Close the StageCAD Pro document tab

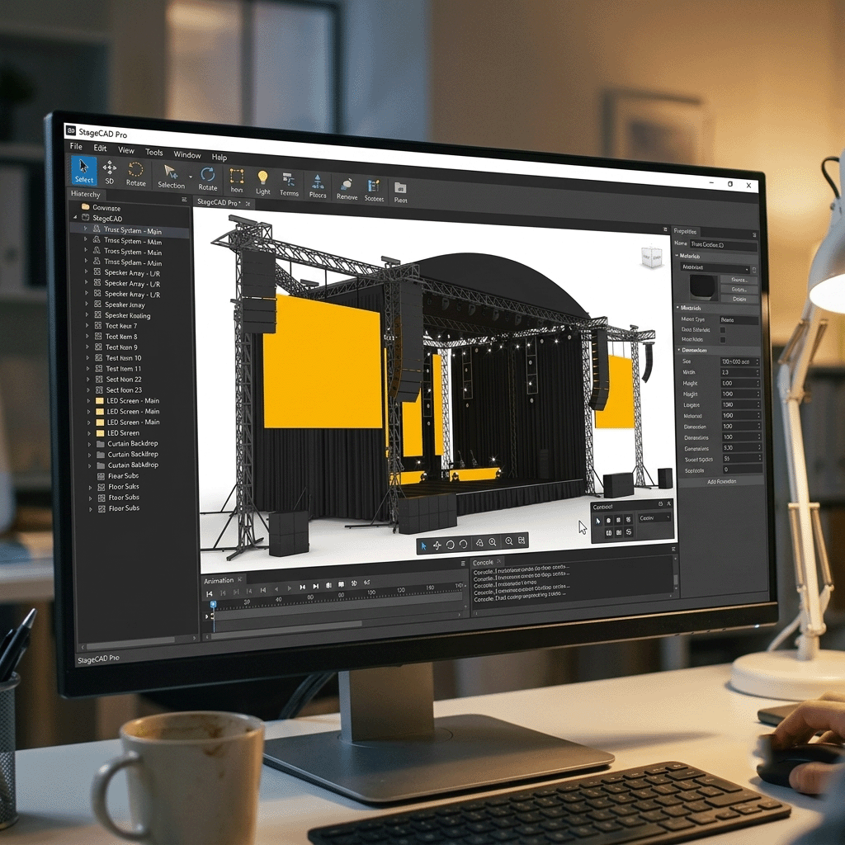[x=248, y=203]
